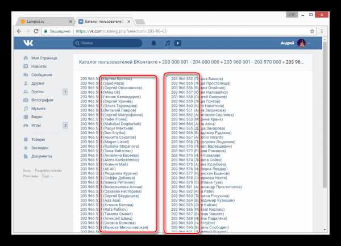
Task: Click the VK logo in header
Action: [28, 43]
